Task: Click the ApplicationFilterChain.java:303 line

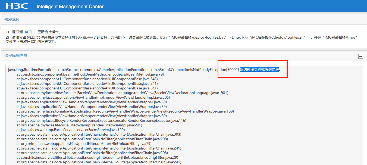Action: (x=99, y=134)
